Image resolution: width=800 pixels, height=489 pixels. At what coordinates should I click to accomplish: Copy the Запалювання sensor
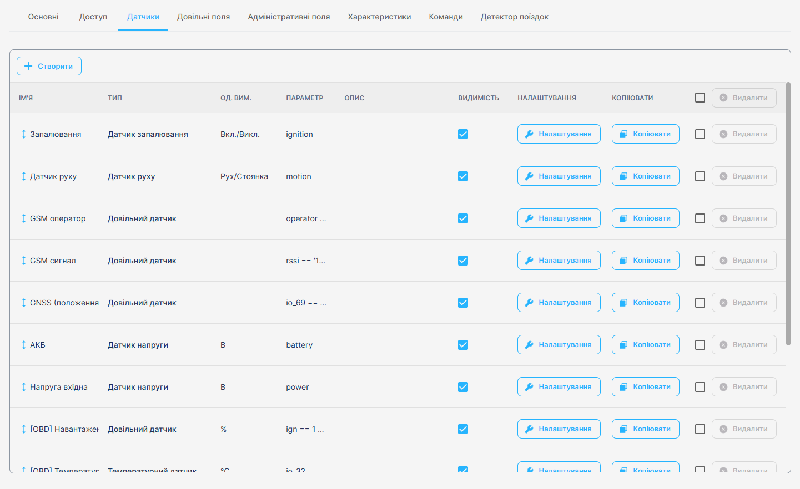pyautogui.click(x=645, y=134)
